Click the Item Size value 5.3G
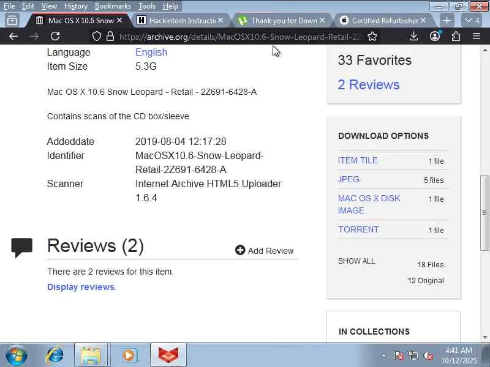Image resolution: width=490 pixels, height=367 pixels. [x=146, y=66]
